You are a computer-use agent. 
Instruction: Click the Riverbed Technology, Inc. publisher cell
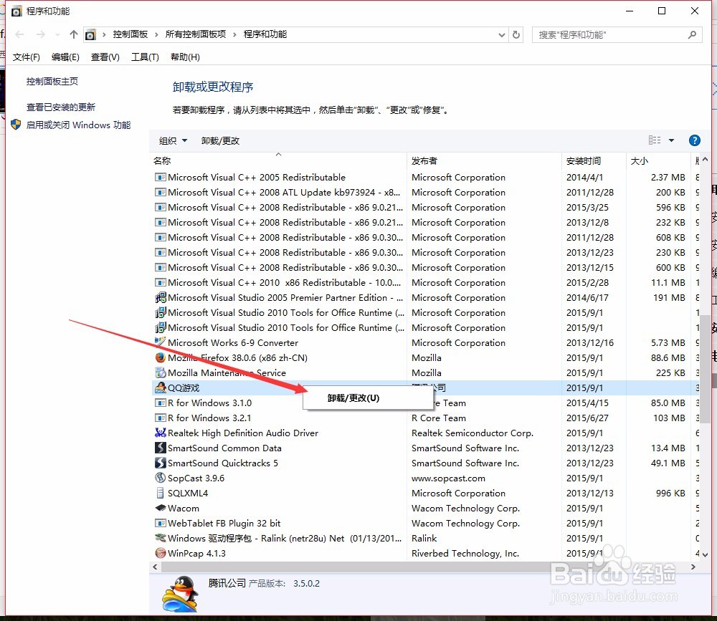click(465, 553)
